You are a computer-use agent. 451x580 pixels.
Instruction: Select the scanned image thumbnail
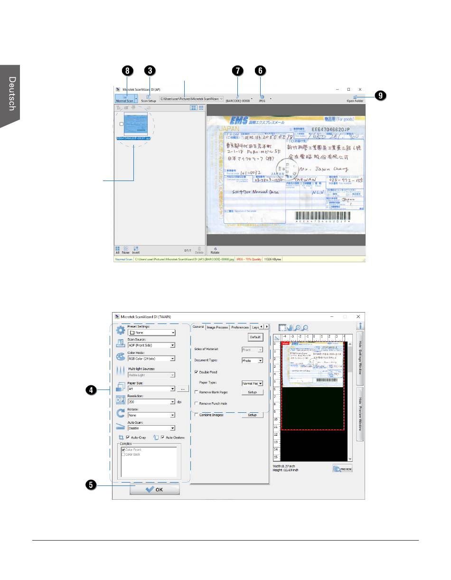point(134,124)
